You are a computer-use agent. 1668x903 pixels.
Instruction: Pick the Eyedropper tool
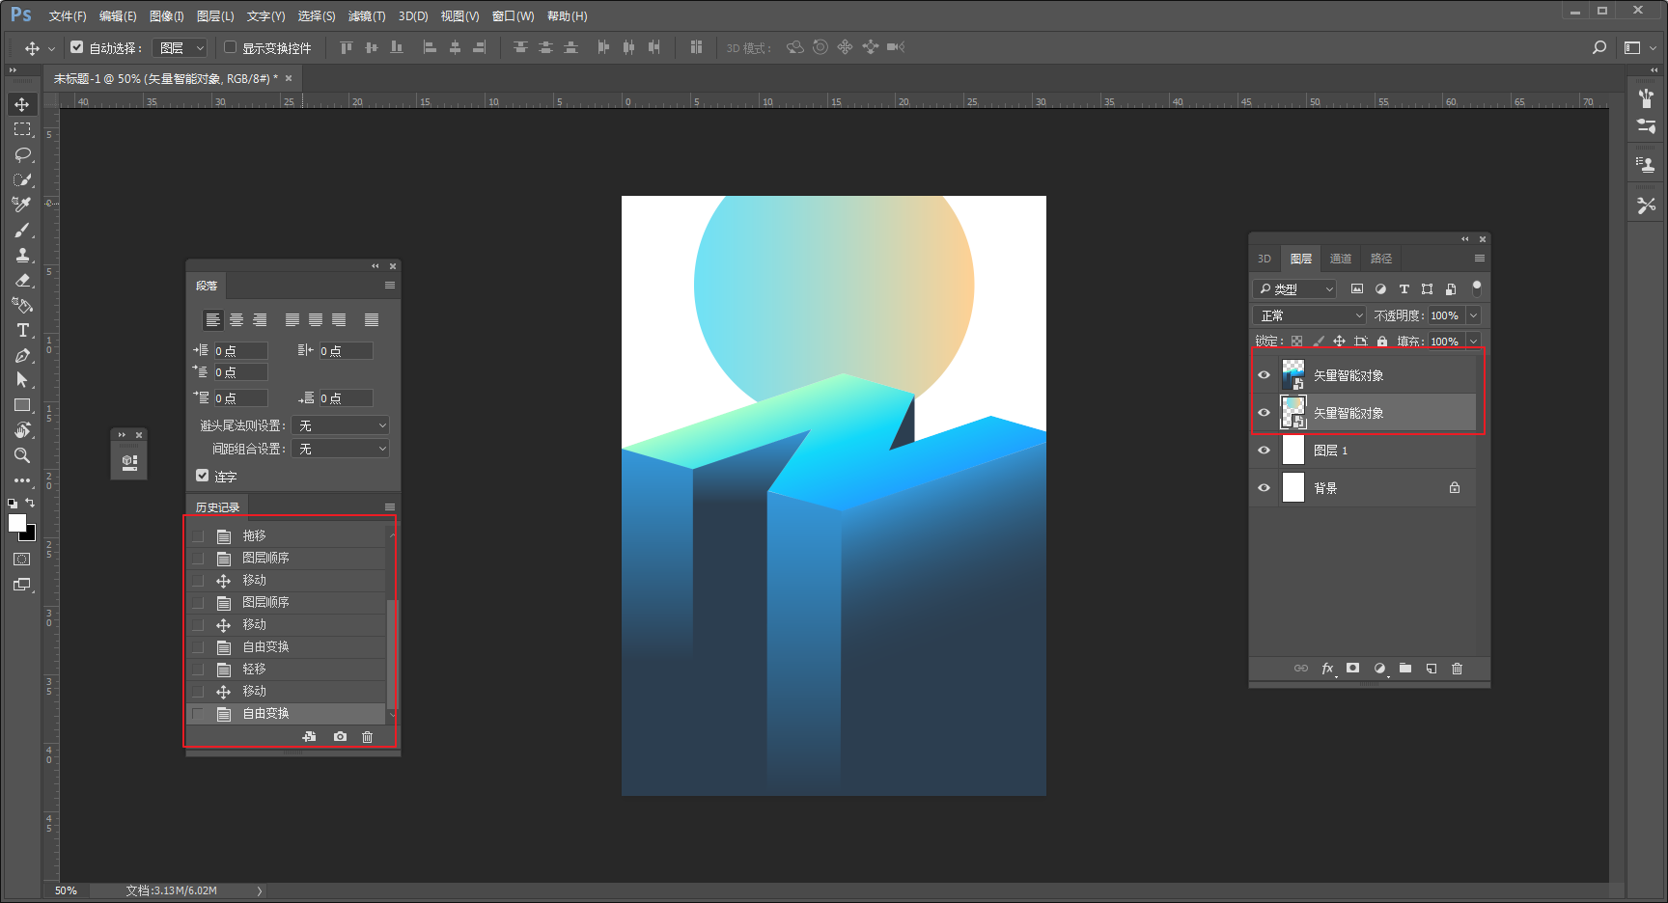(22, 205)
